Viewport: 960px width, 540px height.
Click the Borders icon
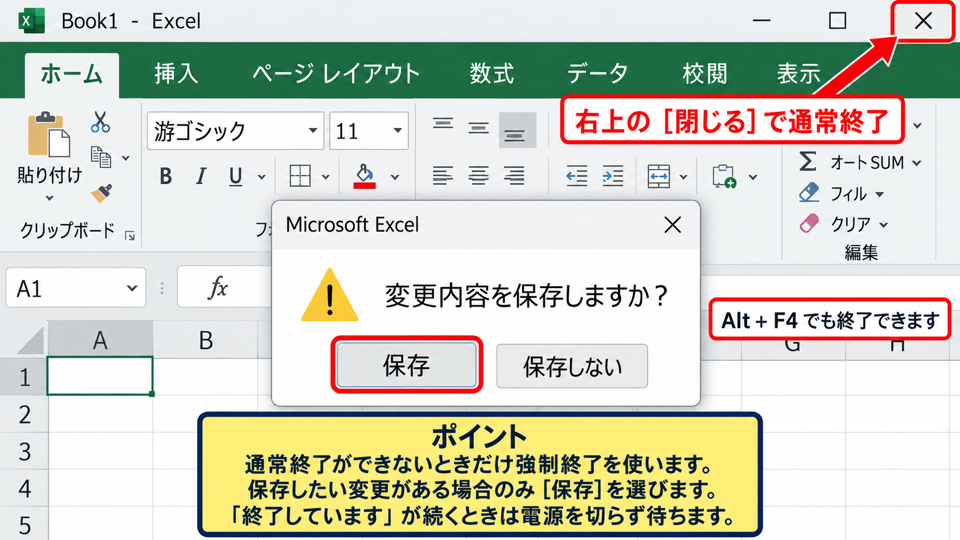point(300,176)
